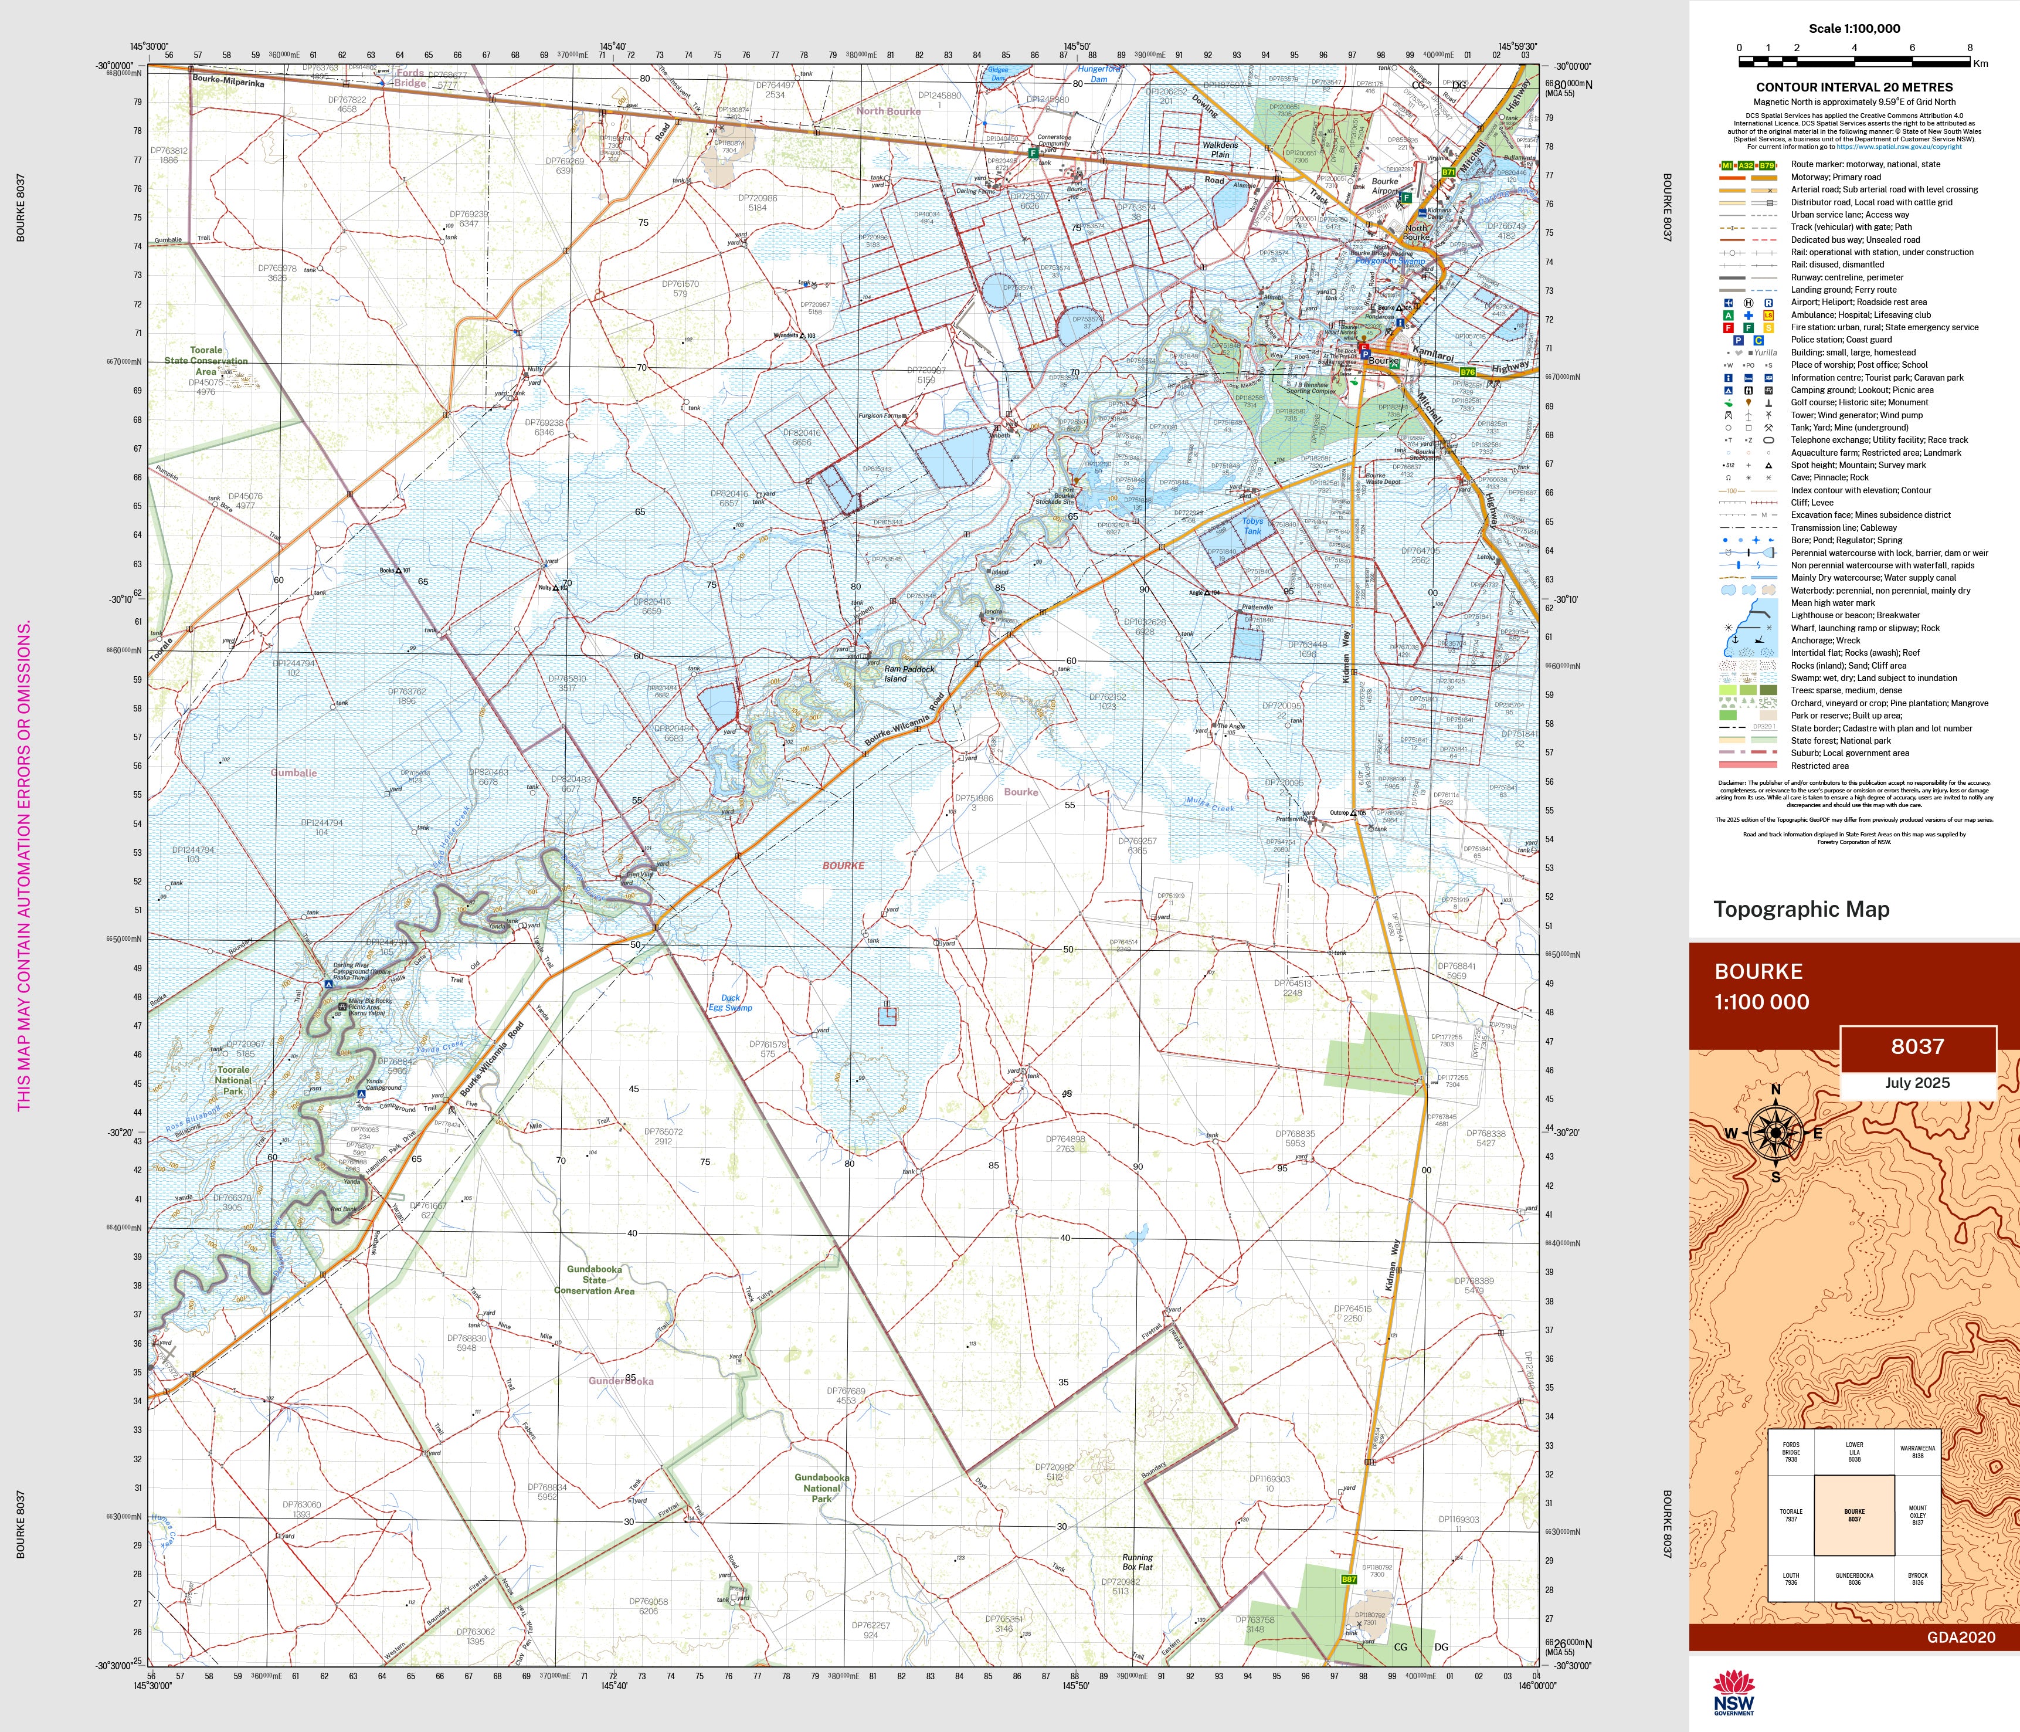Select the Toorale 7937 index map cell
Viewport: 2020px width, 1732px height.
(x=1791, y=1514)
